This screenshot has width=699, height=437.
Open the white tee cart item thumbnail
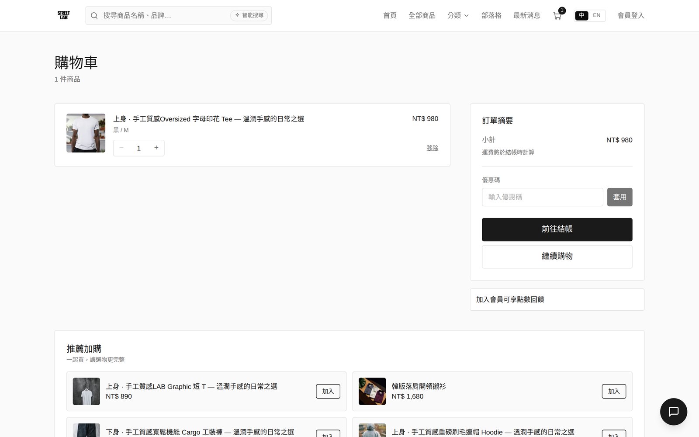pyautogui.click(x=86, y=133)
